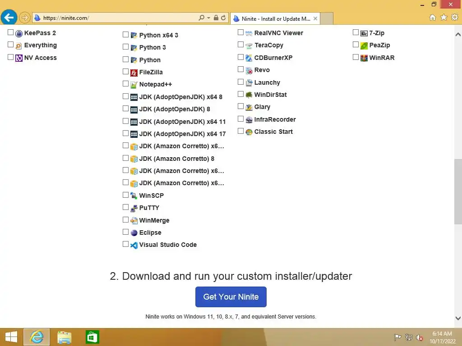The height and width of the screenshot is (346, 462).
Task: Open File Explorer from the taskbar
Action: click(x=65, y=337)
